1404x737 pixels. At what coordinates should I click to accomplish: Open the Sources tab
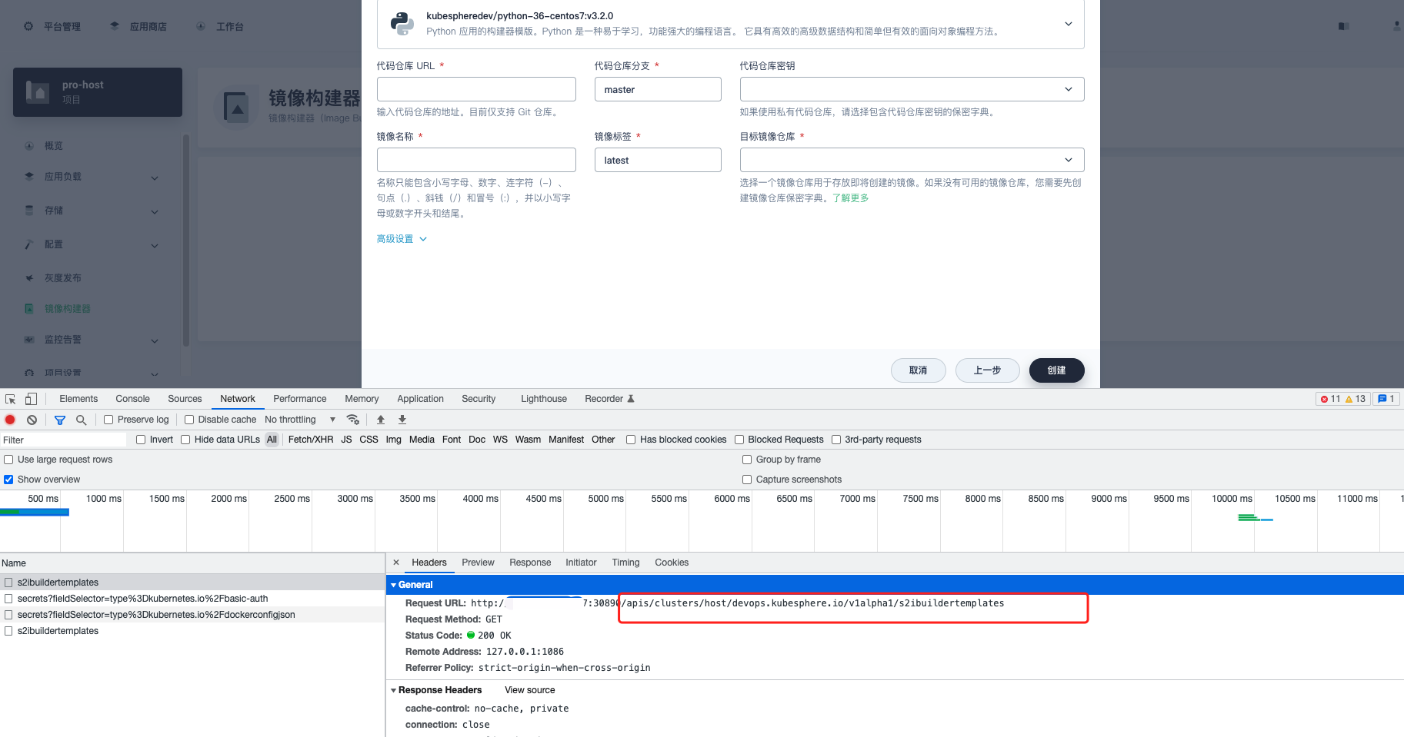tap(185, 399)
